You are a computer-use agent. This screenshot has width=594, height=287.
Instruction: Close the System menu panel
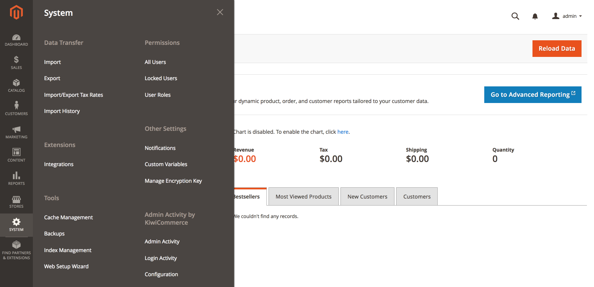(220, 12)
